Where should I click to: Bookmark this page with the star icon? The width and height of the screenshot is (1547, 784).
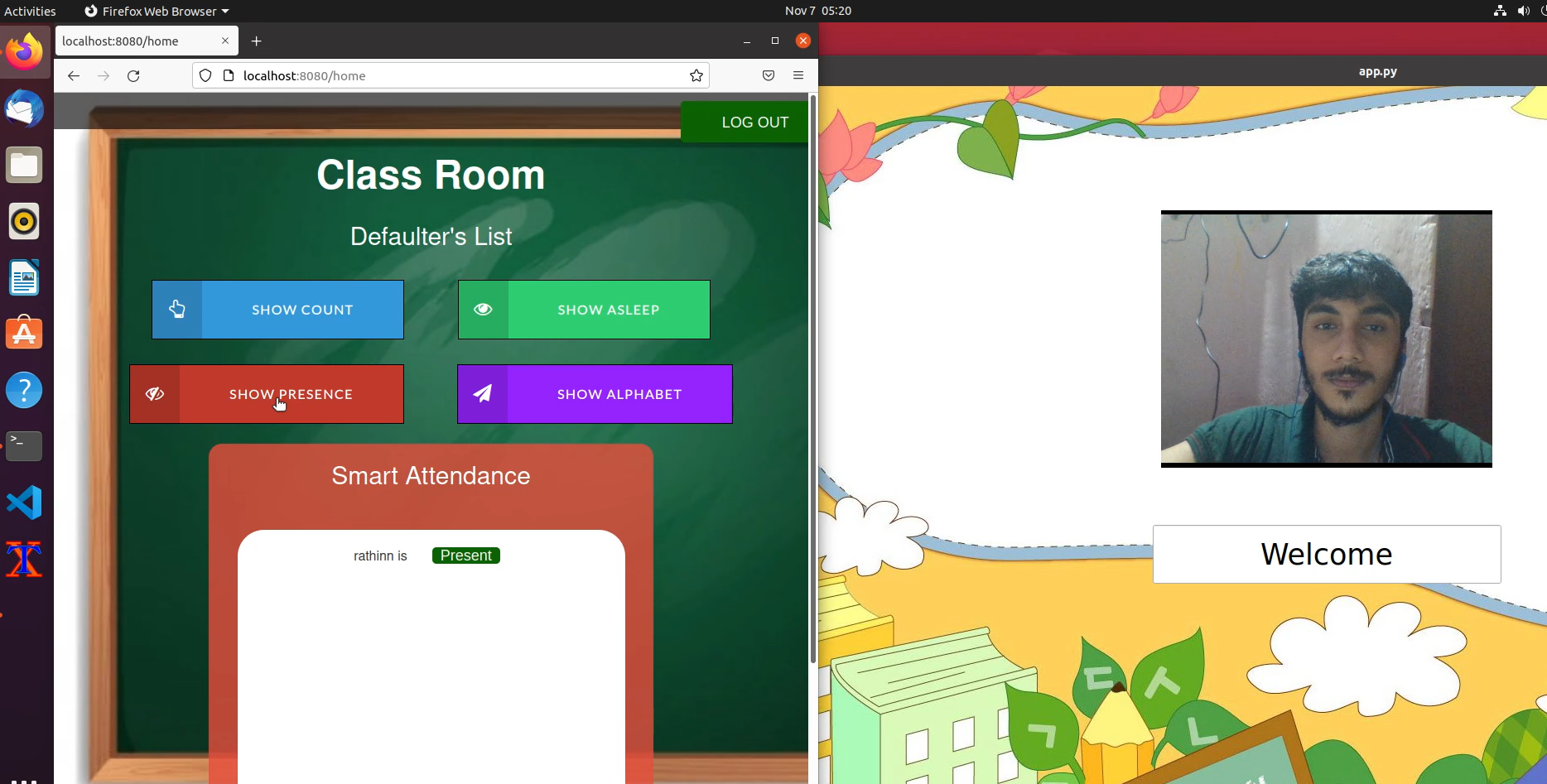(696, 76)
